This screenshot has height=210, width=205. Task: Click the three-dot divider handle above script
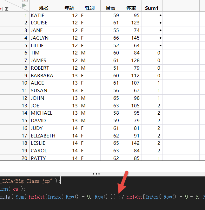pos(96,174)
